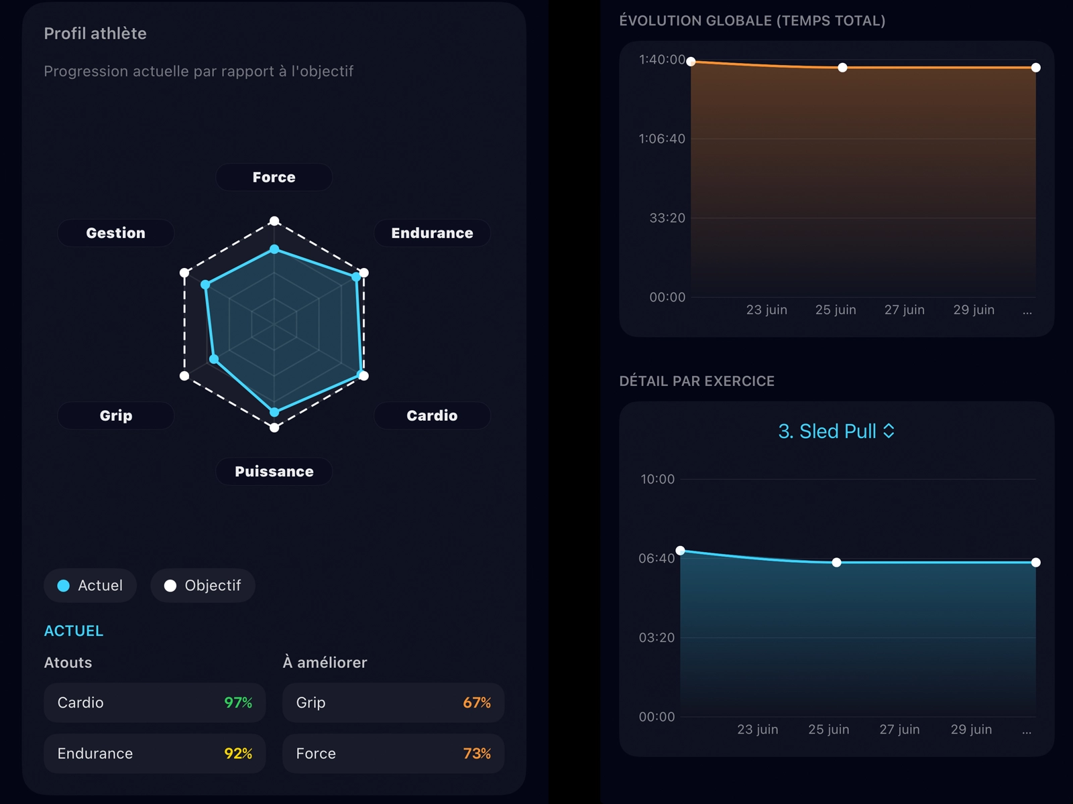Screen dimensions: 1073x804
Task: Select the Grip label on the radar chart
Action: [x=116, y=415]
